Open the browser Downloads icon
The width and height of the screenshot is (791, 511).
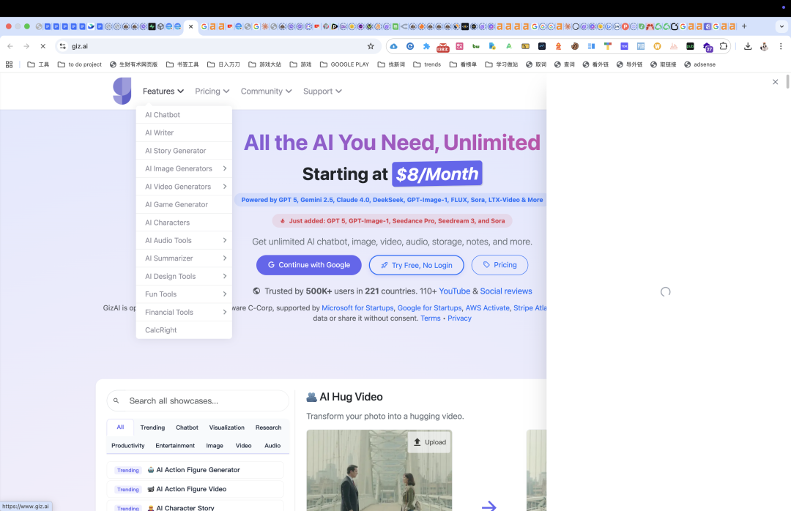748,46
